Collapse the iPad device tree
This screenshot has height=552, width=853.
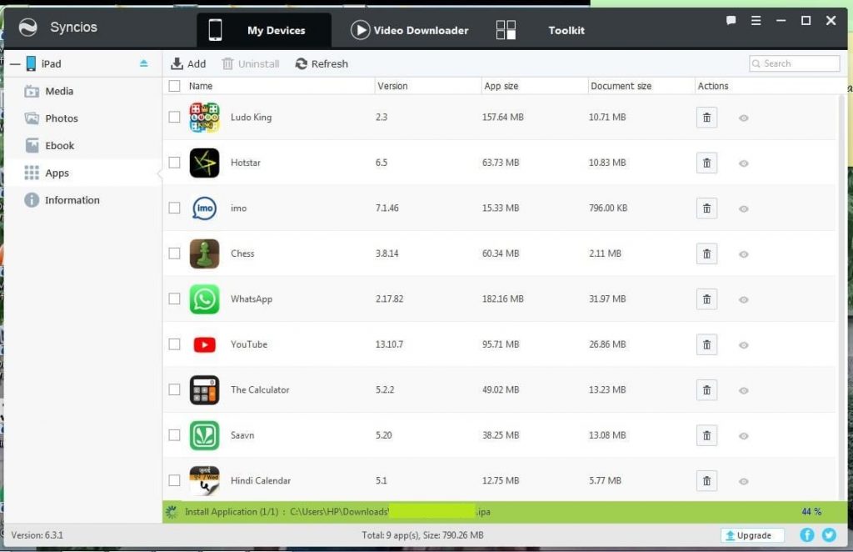15,64
